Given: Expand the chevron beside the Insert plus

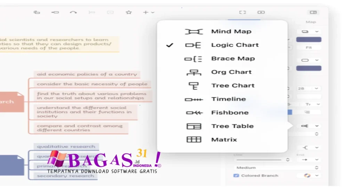Looking at the screenshot, I should coord(153,13).
